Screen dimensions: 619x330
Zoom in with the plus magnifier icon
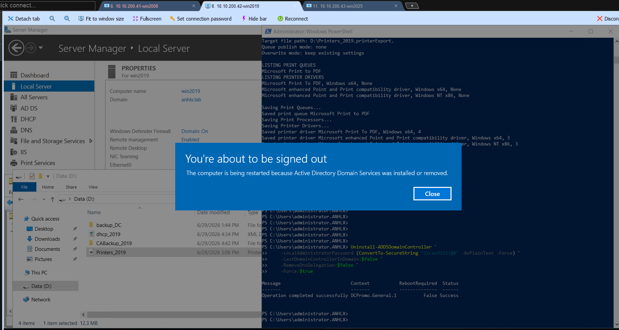point(52,19)
